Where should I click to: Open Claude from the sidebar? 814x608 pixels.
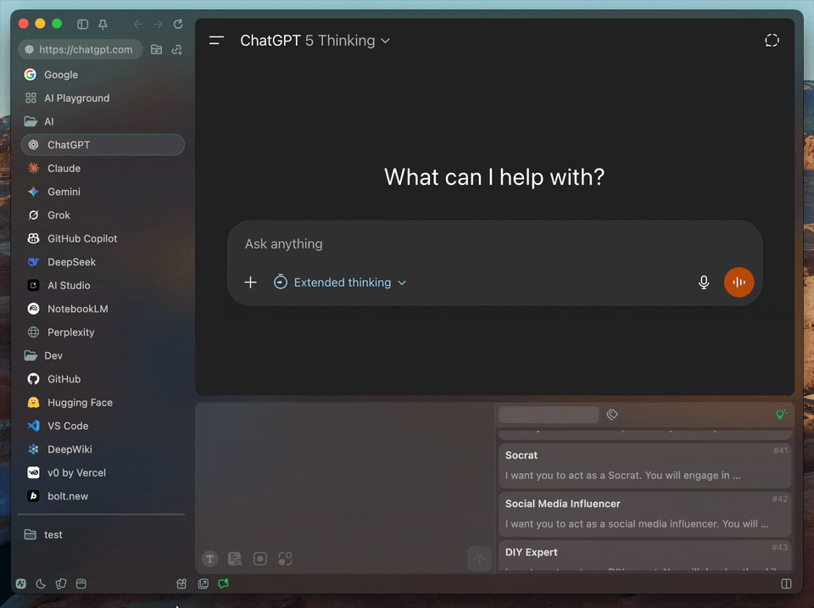click(103, 168)
